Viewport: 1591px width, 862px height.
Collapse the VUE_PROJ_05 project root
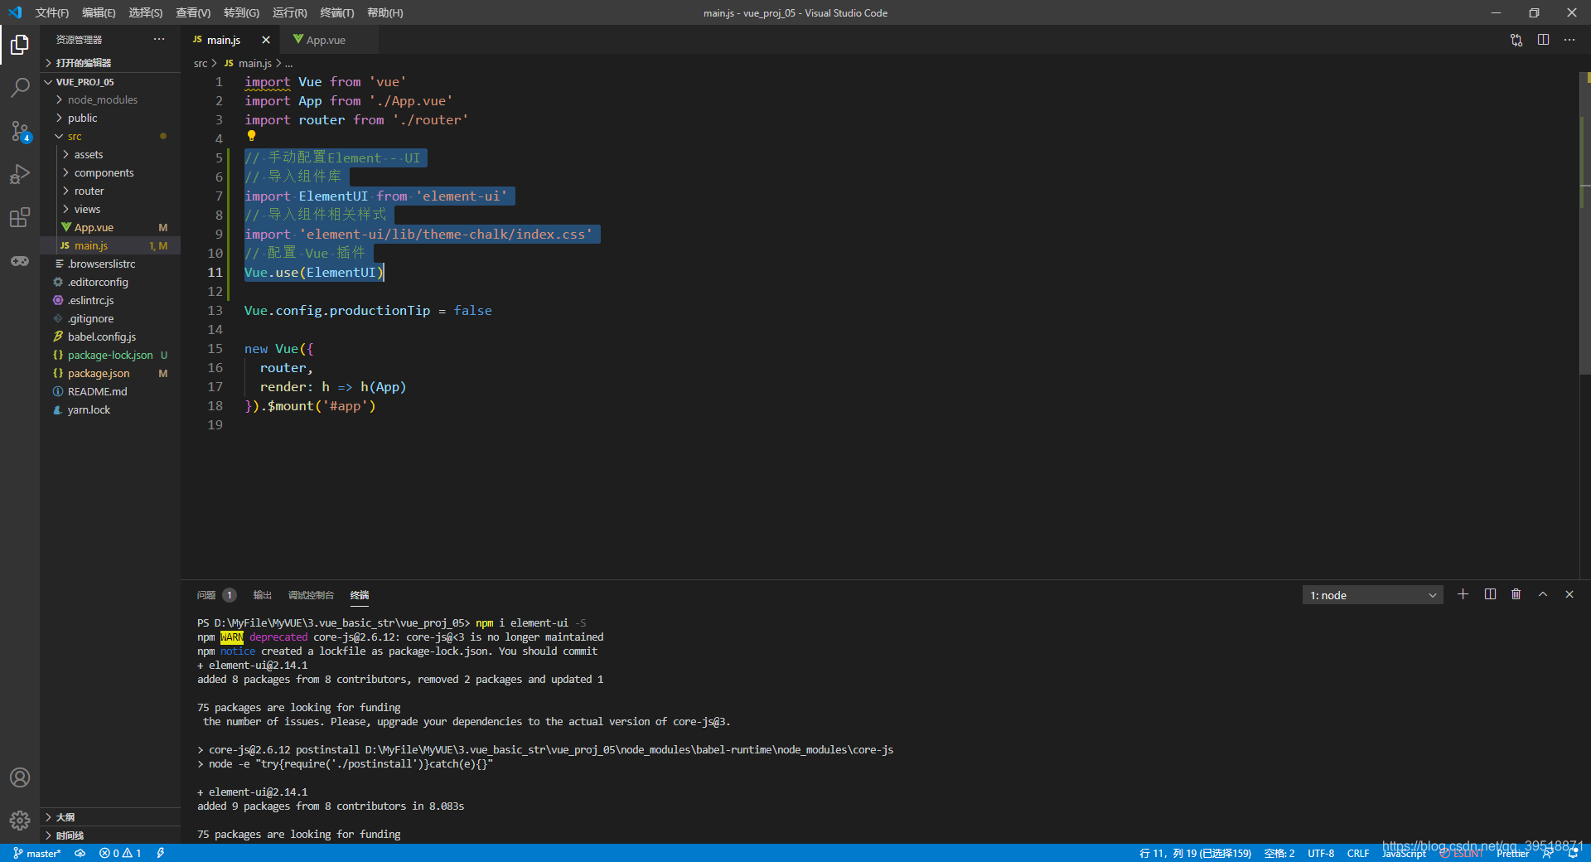(x=110, y=82)
